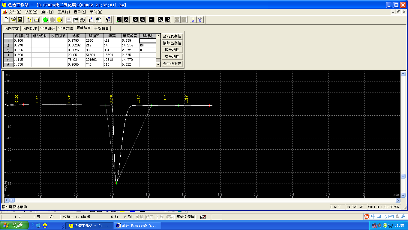Open the 文件[F] menu
The image size is (408, 230).
coord(15,12)
